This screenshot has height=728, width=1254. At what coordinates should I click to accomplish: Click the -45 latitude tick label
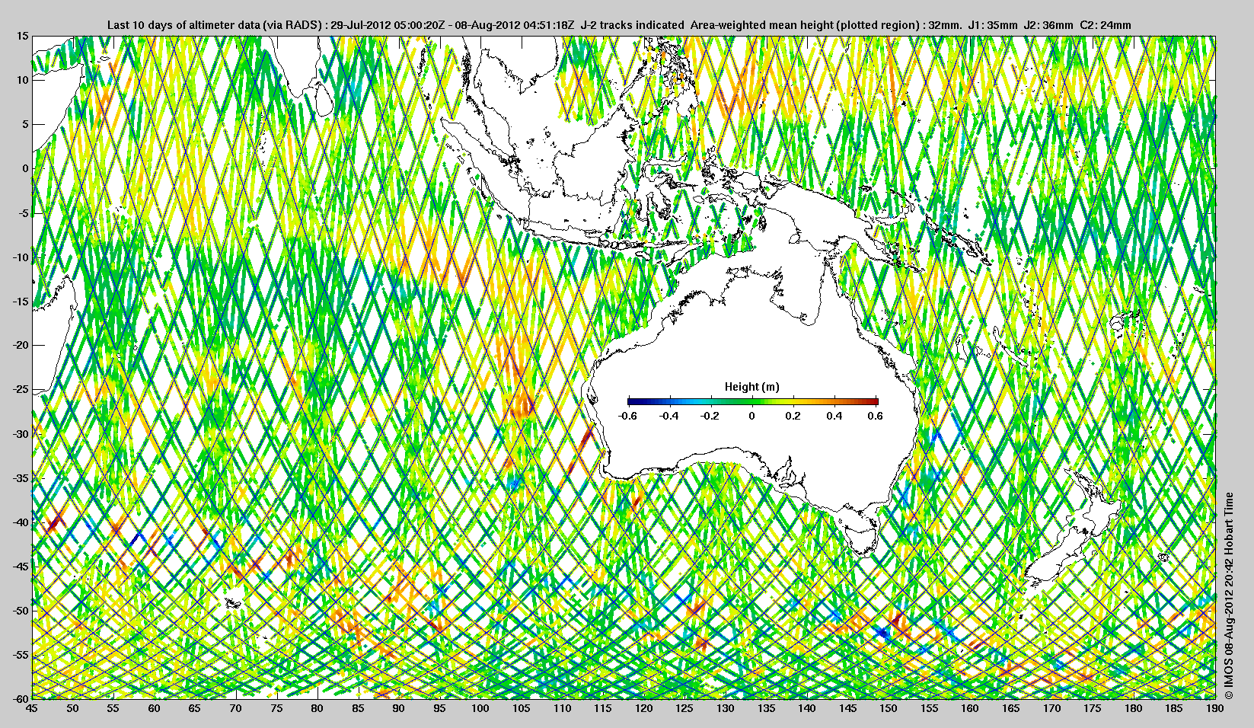(21, 567)
